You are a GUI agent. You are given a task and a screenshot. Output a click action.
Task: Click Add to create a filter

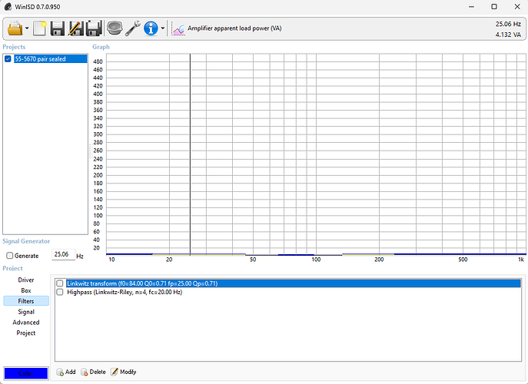coord(65,372)
